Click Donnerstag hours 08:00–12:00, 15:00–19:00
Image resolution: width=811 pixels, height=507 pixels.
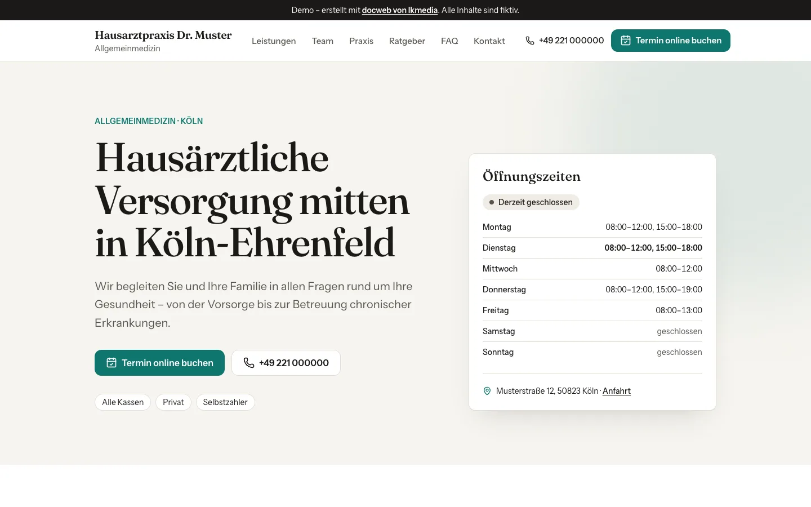[654, 290]
